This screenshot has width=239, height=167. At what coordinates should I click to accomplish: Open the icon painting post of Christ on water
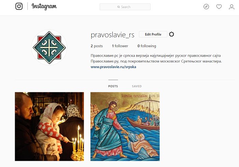point(125,126)
